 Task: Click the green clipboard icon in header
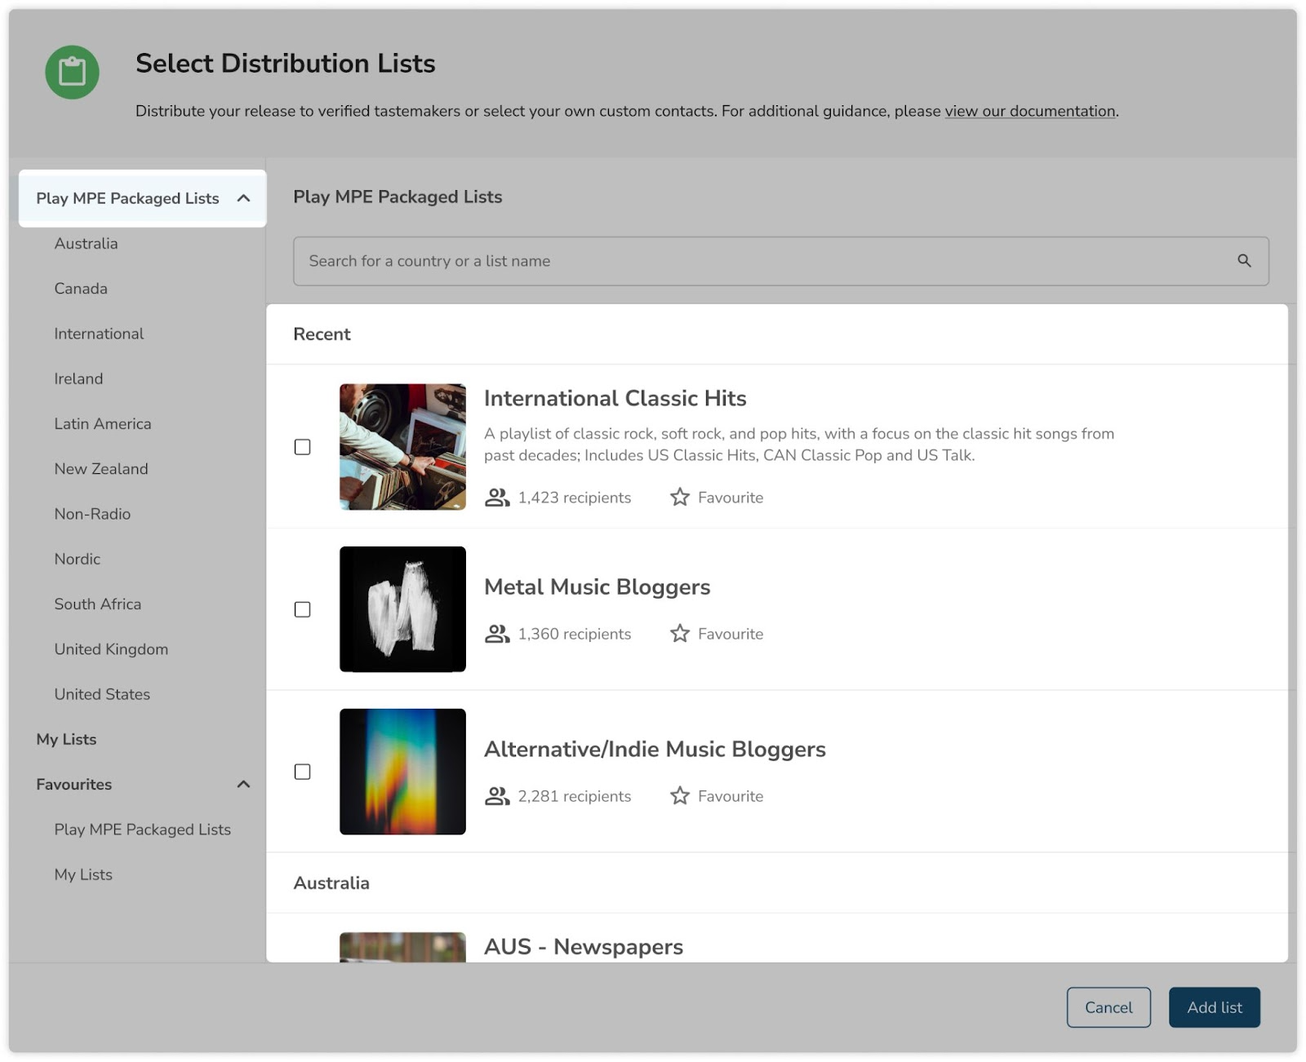(72, 72)
